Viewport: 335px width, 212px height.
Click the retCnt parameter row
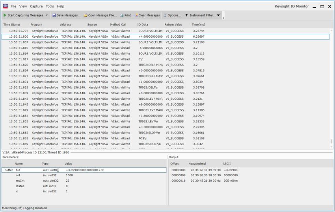coord(84,181)
